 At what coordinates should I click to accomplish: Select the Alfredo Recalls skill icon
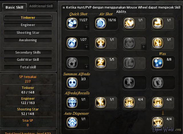point(72,102)
